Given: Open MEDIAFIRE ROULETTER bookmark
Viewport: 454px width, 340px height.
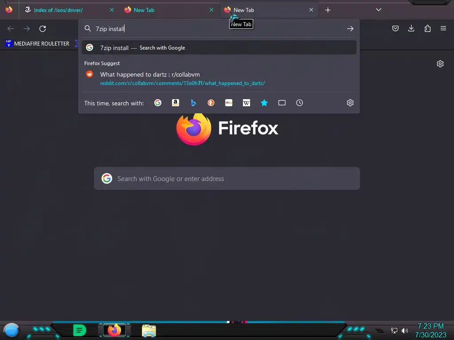Looking at the screenshot, I should 37,44.
